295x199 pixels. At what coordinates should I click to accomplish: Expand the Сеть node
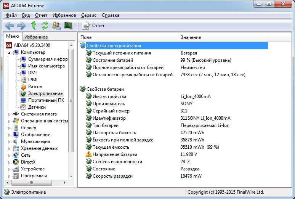click(x=9, y=156)
